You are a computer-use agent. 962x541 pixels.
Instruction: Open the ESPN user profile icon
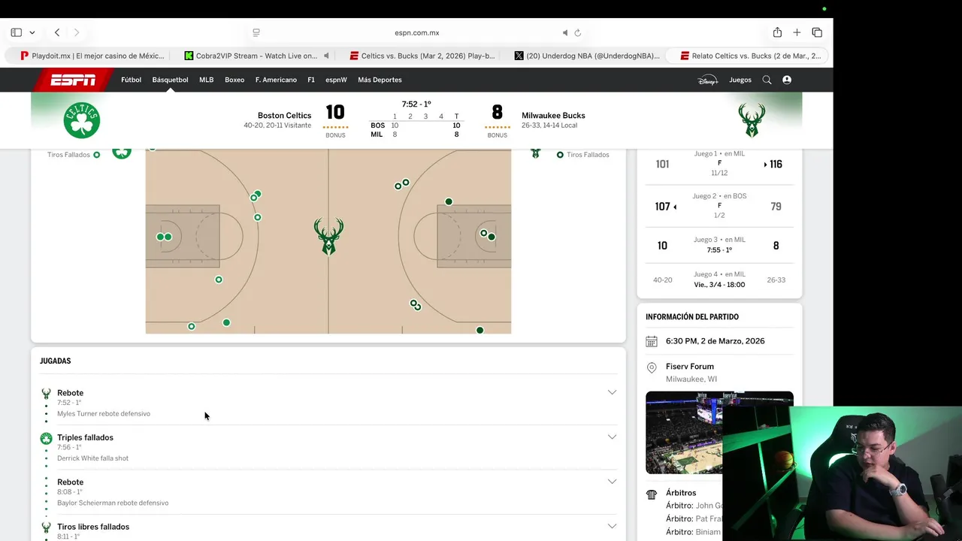tap(787, 80)
